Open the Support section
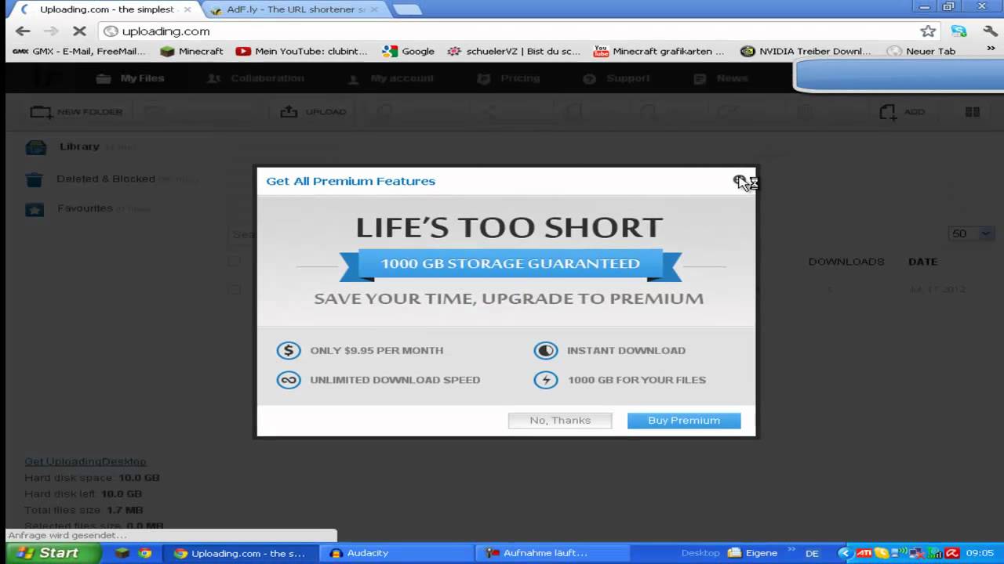1004x564 pixels. (x=617, y=78)
